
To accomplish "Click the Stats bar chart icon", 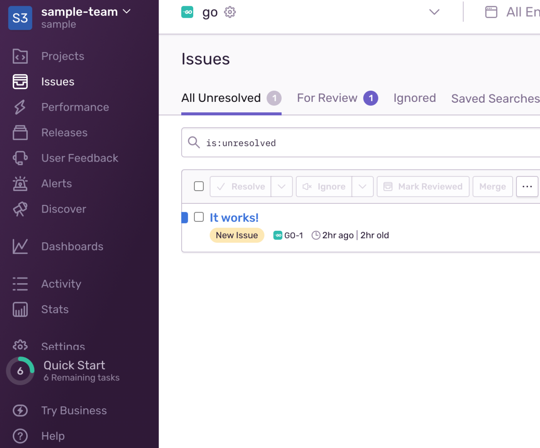I will pos(20,309).
